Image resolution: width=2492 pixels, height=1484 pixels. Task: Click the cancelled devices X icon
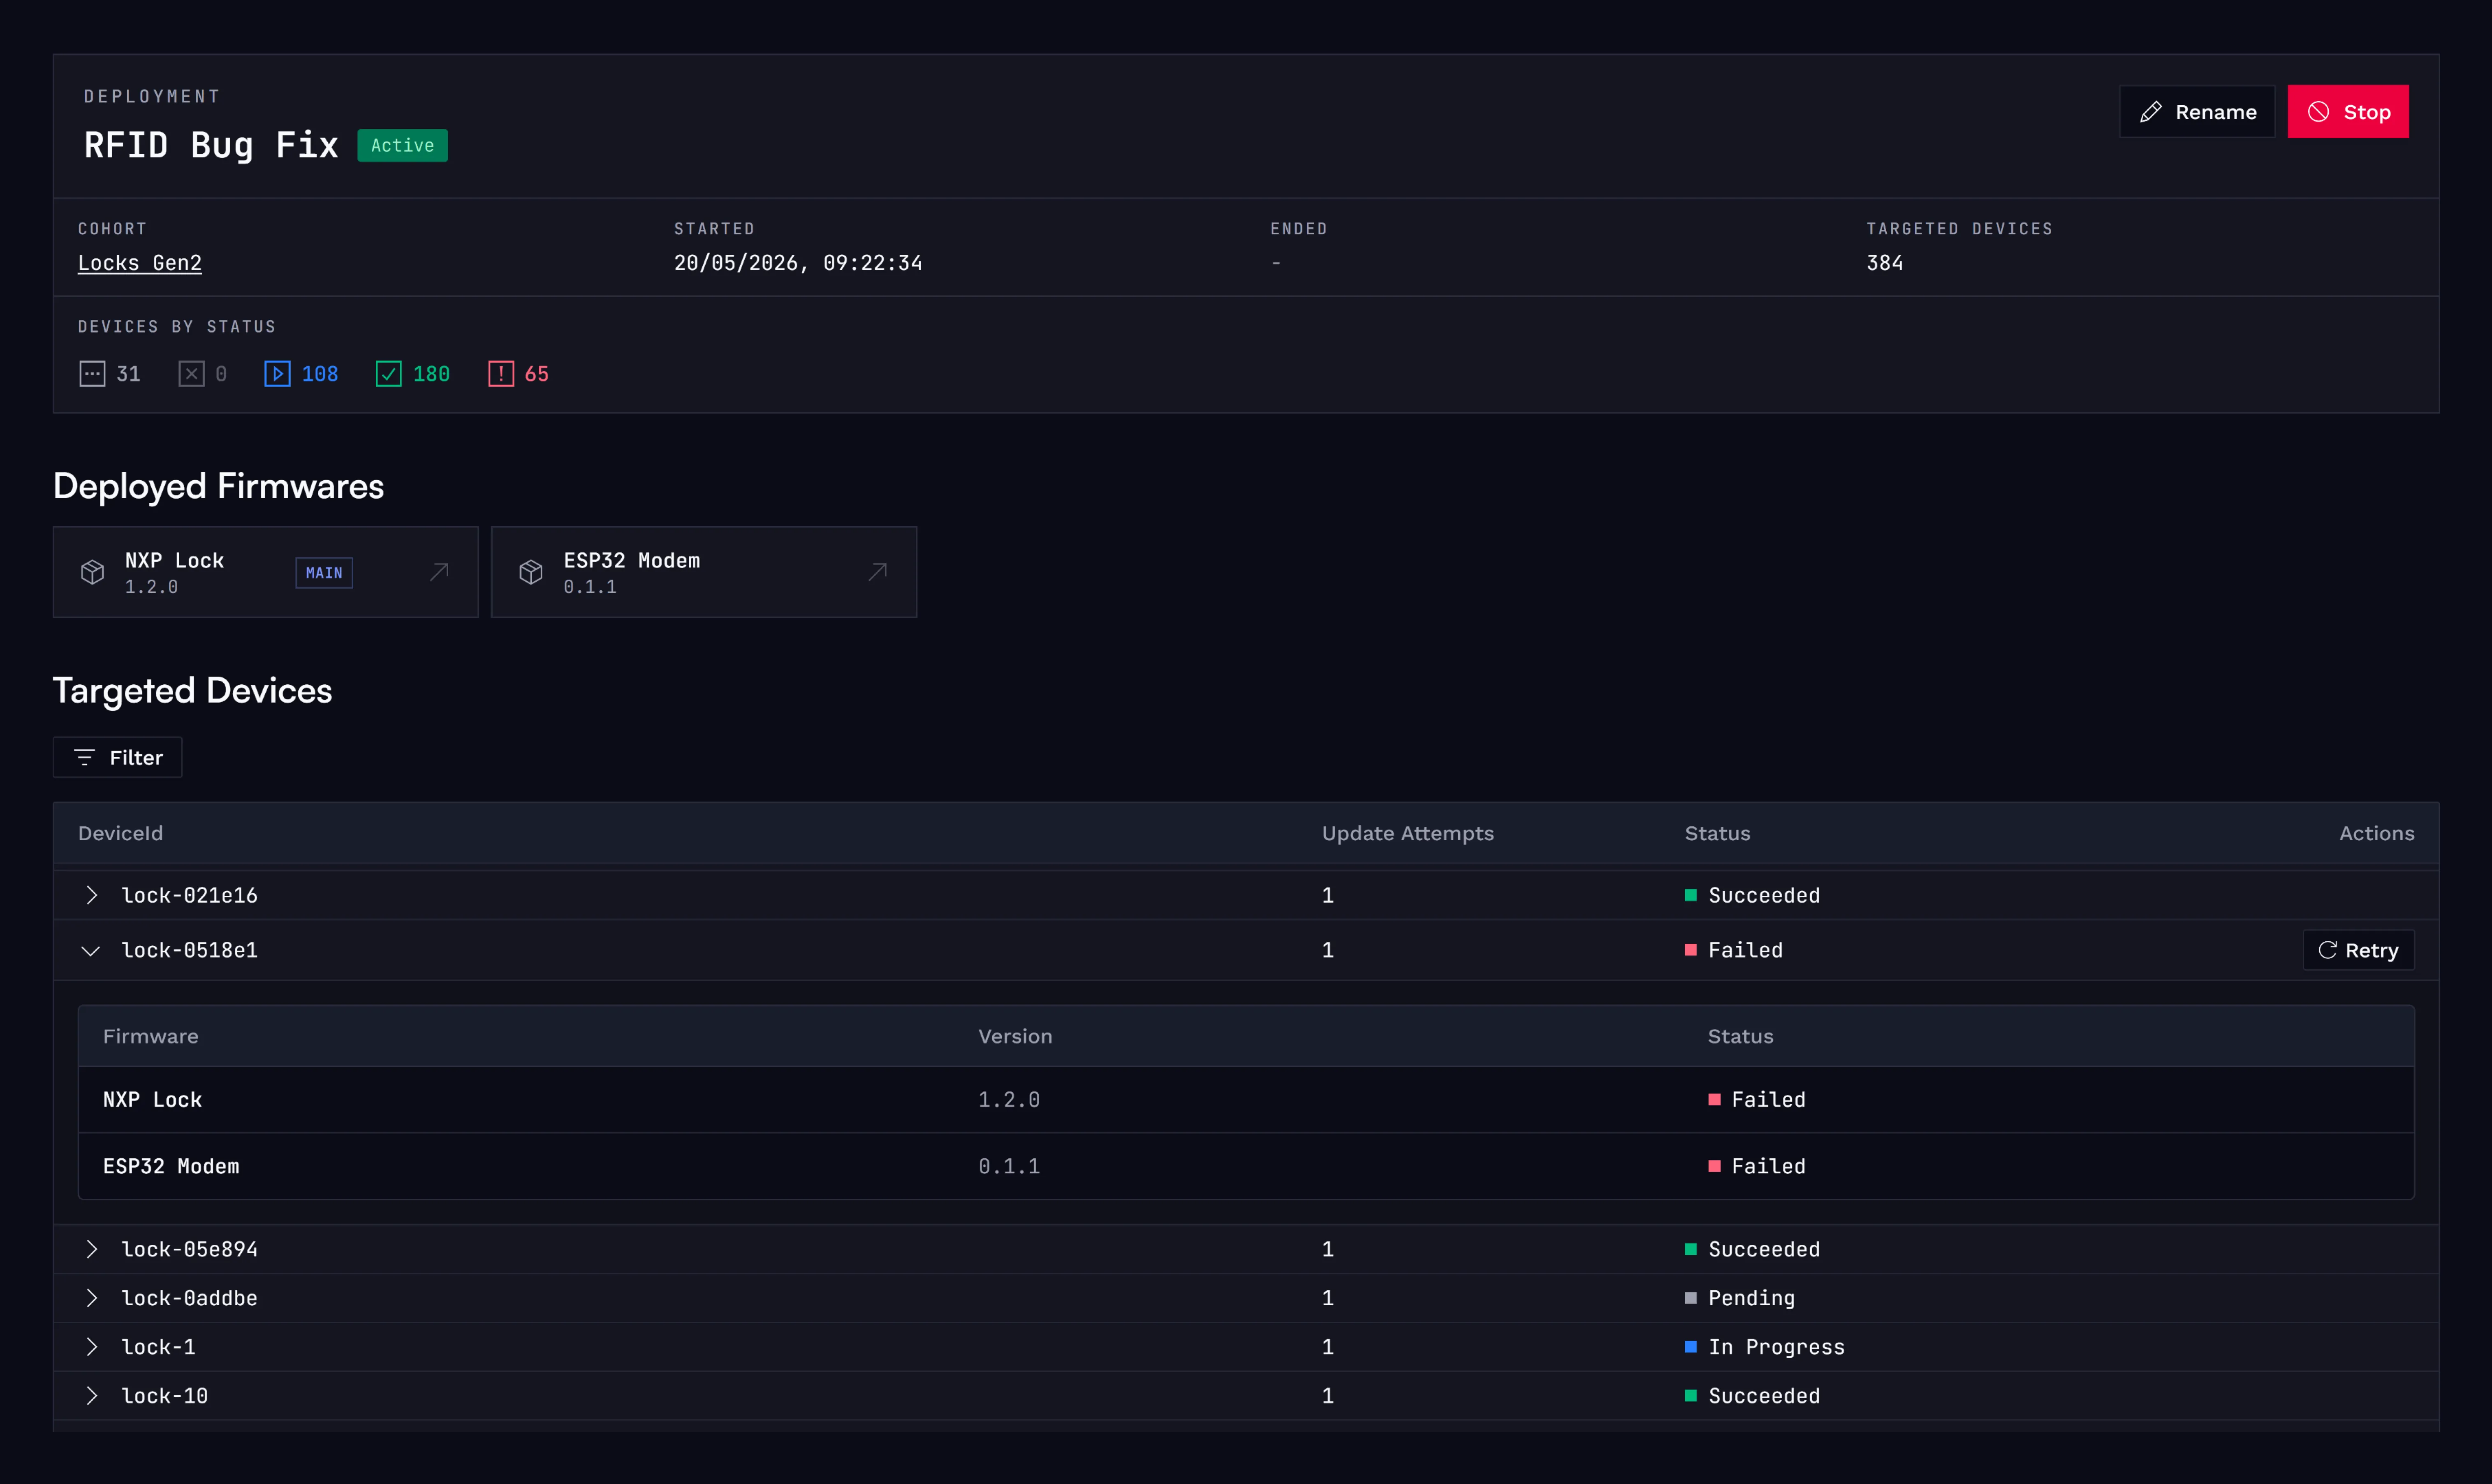(191, 374)
